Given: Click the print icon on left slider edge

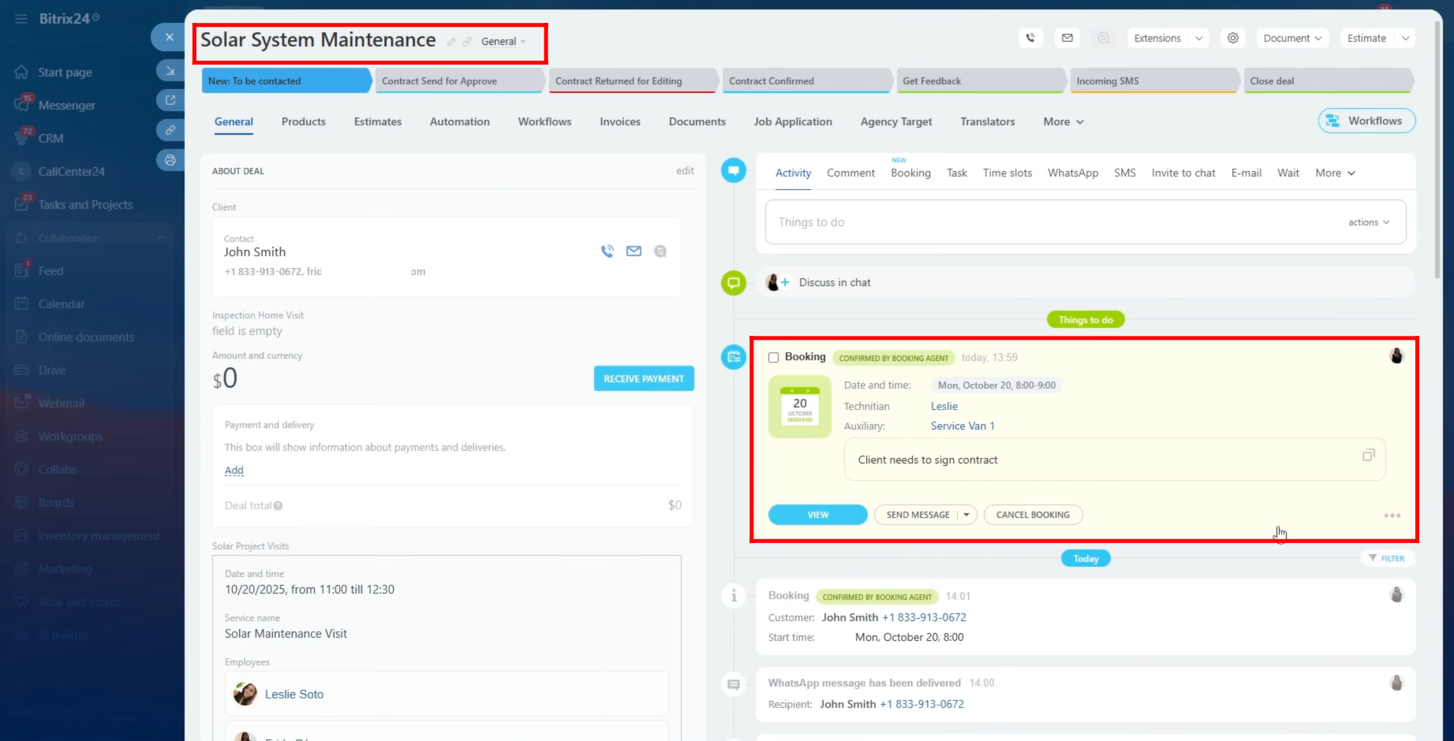Looking at the screenshot, I should coord(170,160).
